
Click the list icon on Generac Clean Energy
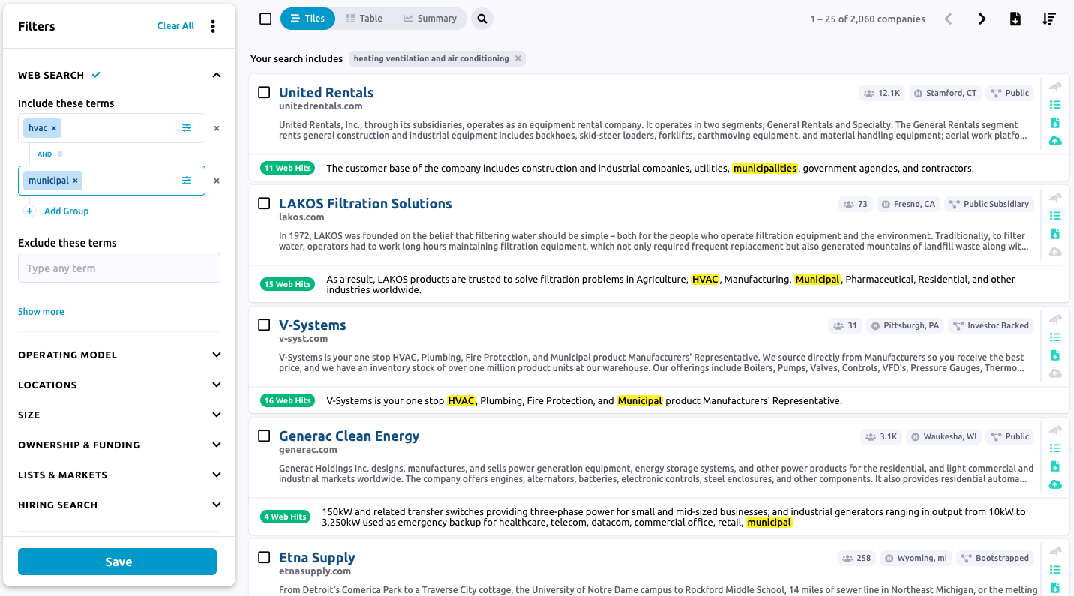1055,448
